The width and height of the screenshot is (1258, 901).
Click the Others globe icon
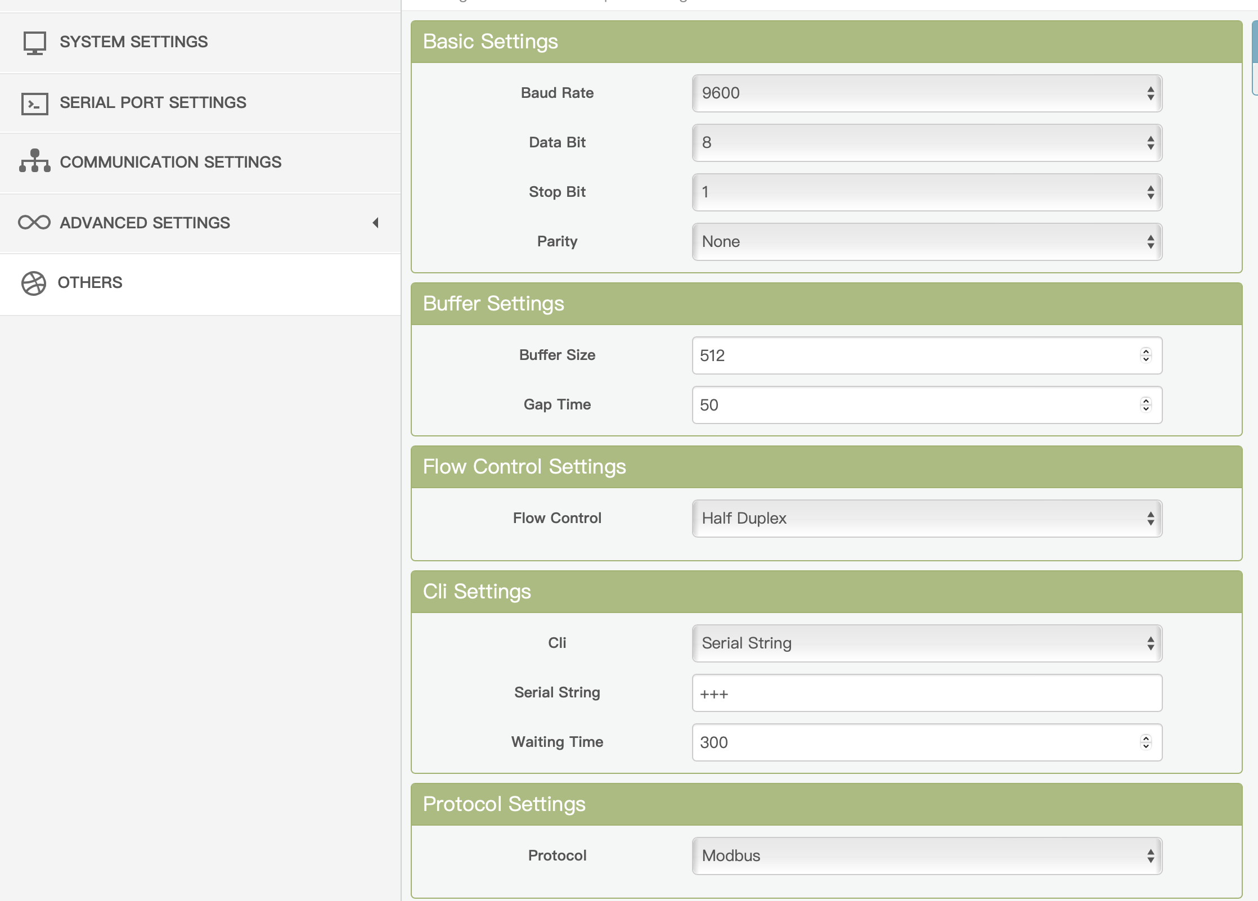pyautogui.click(x=34, y=283)
